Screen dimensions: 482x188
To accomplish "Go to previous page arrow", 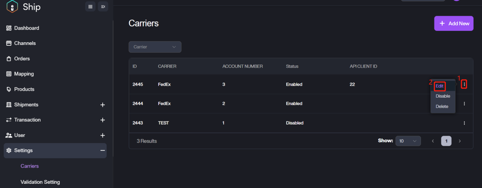I will [x=433, y=141].
